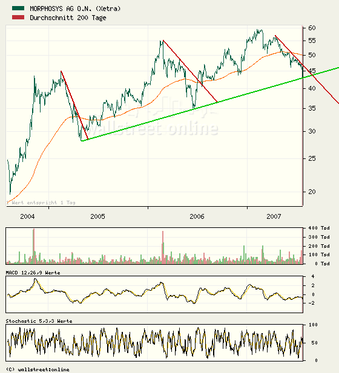Screen dimensions: 339x373
Task: Click the price axis value 30
Action: pos(312,131)
